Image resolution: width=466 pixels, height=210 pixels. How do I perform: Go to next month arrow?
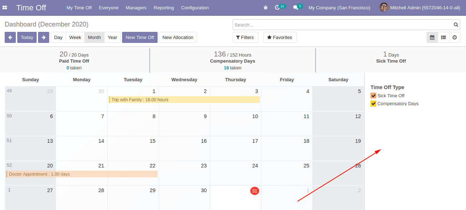click(43, 37)
